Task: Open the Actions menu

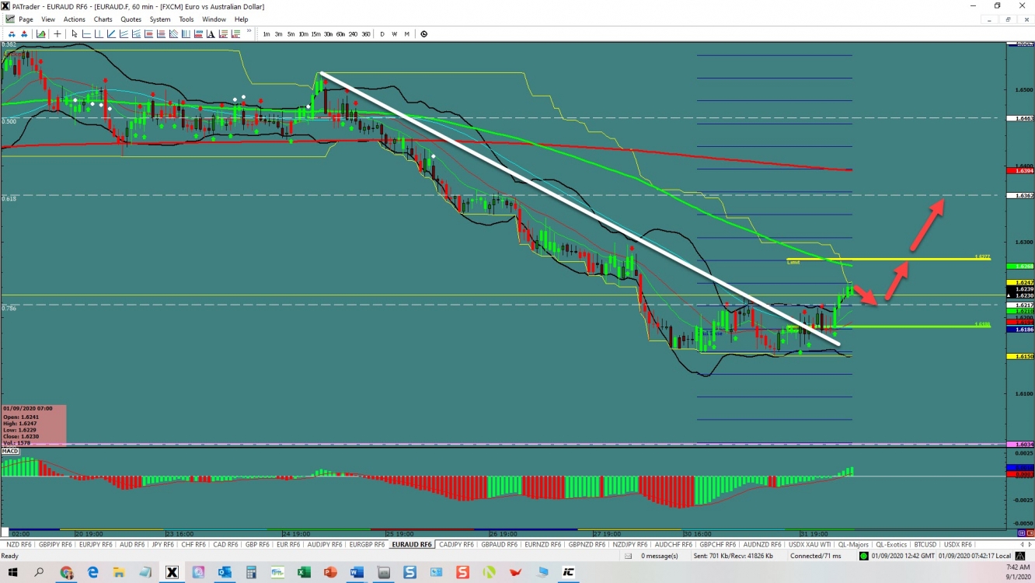Action: click(75, 19)
